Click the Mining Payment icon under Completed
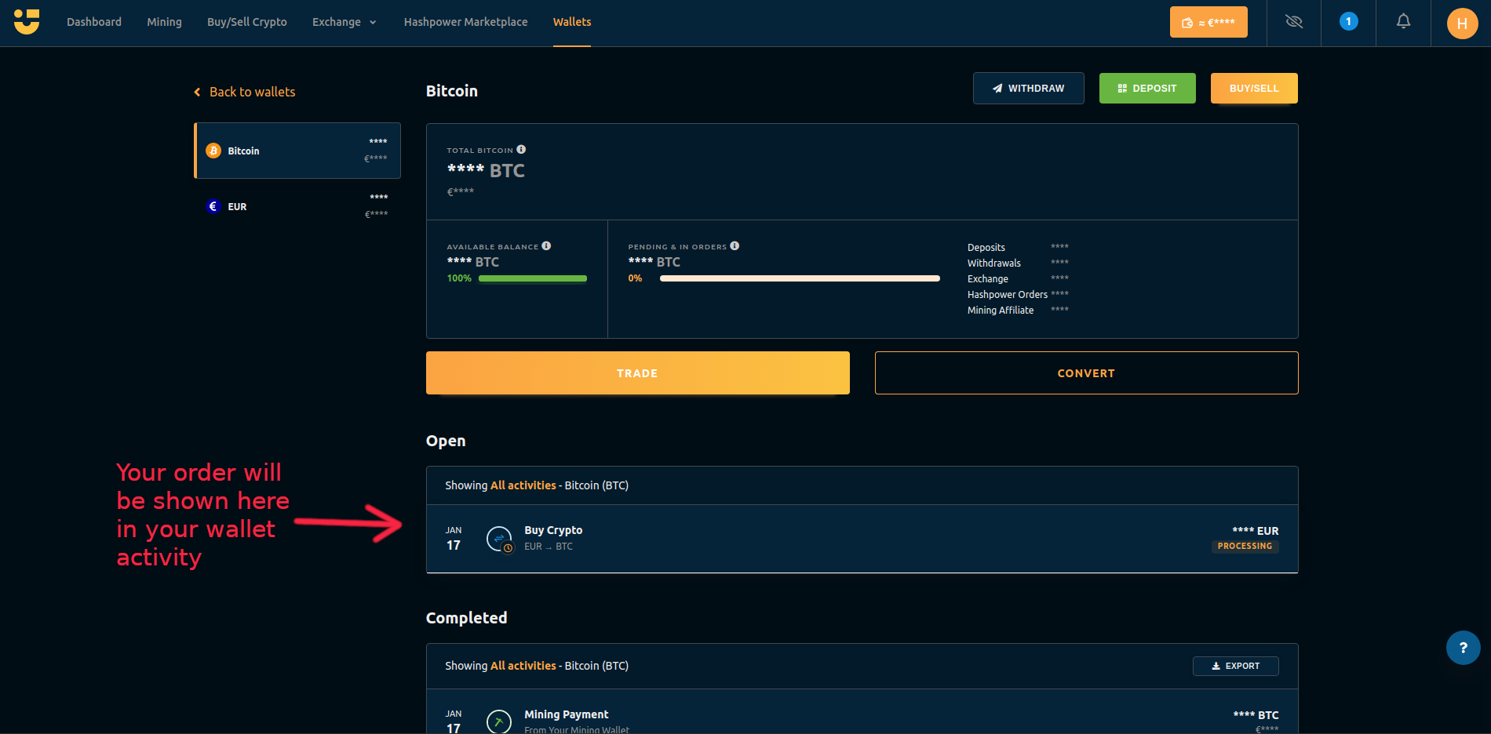 point(498,721)
